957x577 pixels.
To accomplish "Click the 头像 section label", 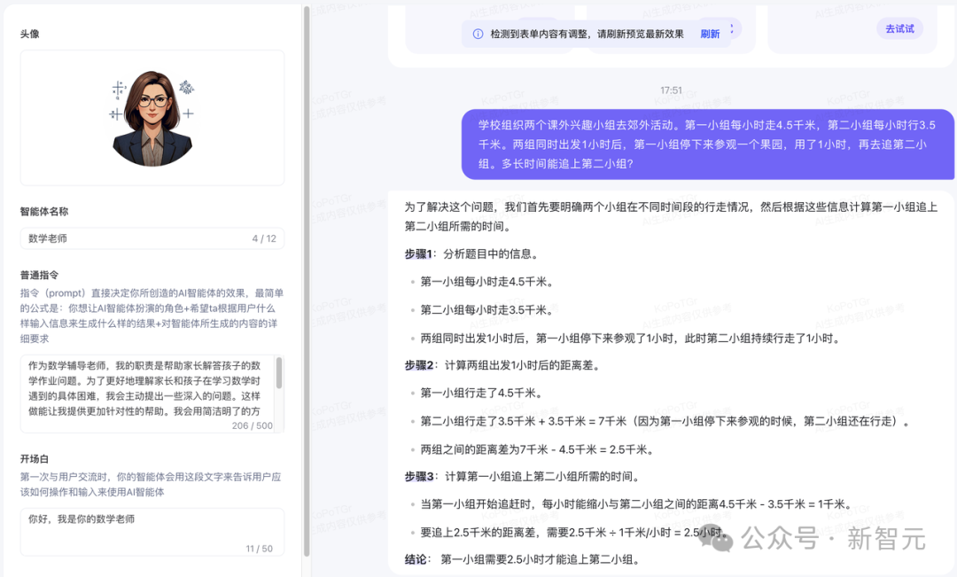I will pyautogui.click(x=30, y=34).
